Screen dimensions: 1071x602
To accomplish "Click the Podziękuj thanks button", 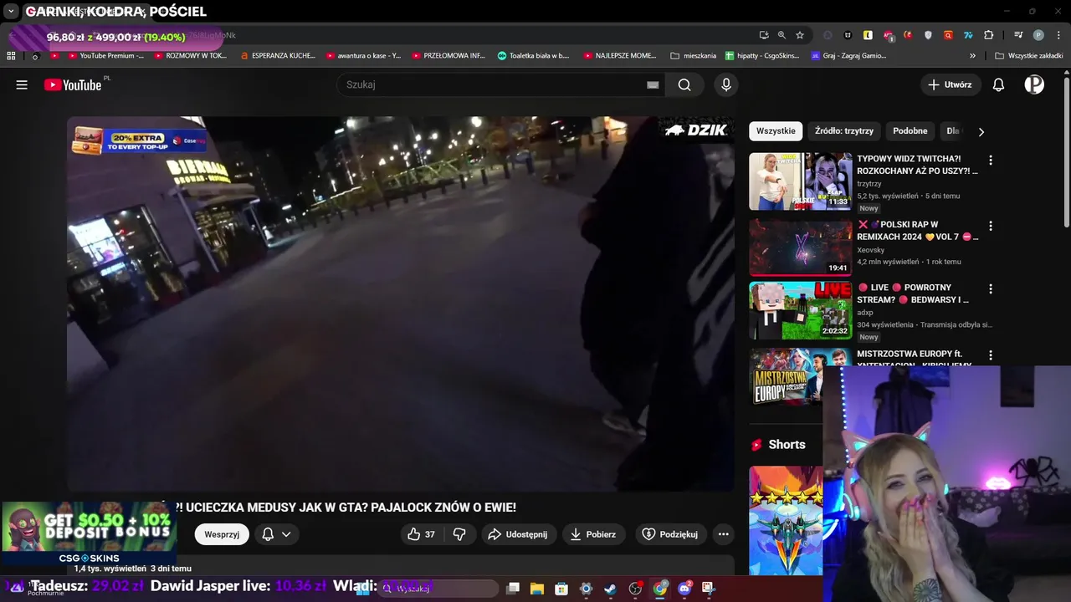I will tap(669, 534).
